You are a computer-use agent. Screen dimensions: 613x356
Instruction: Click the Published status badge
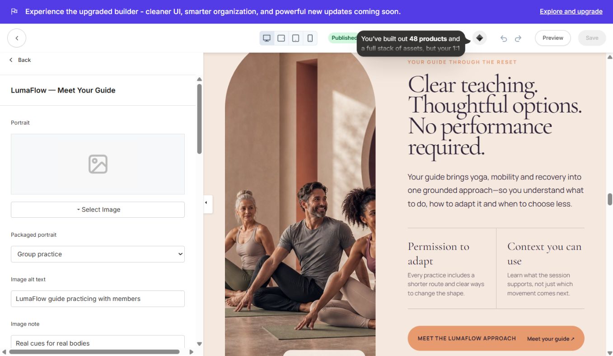[x=343, y=38]
